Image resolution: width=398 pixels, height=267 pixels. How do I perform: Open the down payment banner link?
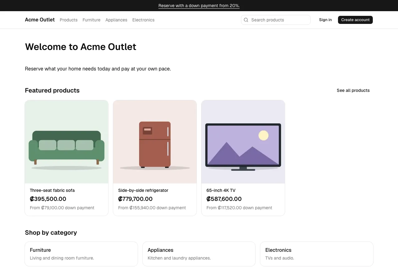199,6
